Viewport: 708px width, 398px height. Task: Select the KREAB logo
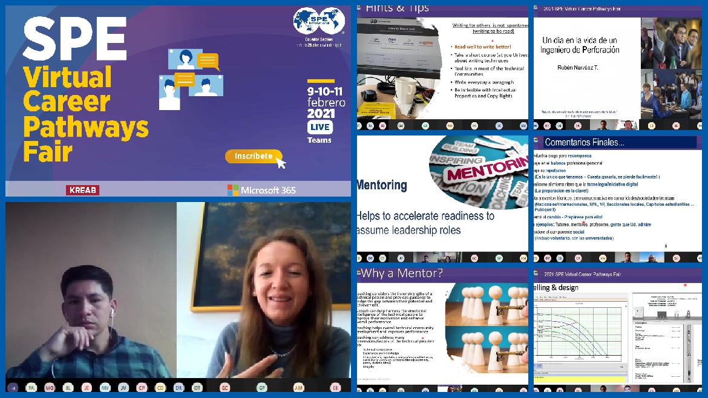(x=82, y=190)
